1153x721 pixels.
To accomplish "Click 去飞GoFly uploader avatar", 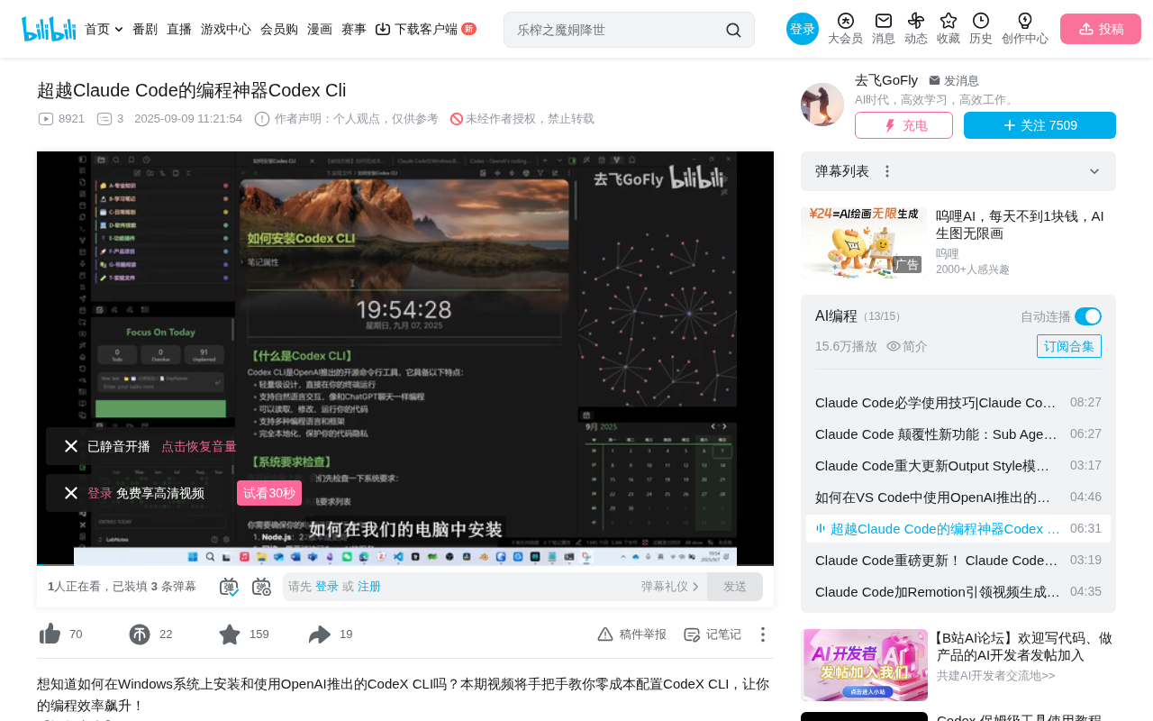I will pyautogui.click(x=822, y=105).
